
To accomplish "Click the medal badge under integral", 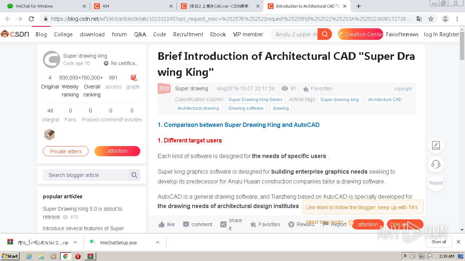I will pyautogui.click(x=49, y=134).
